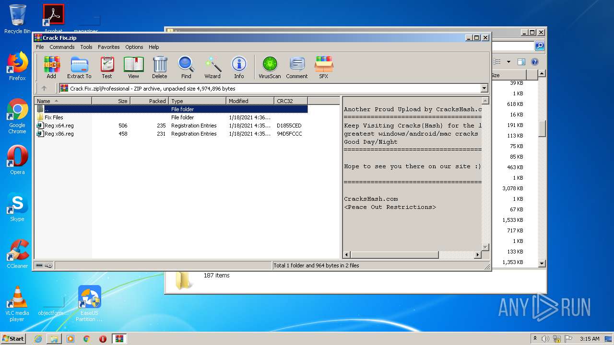Open the Opera desktop shortcut
The height and width of the screenshot is (345, 614).
pyautogui.click(x=17, y=160)
